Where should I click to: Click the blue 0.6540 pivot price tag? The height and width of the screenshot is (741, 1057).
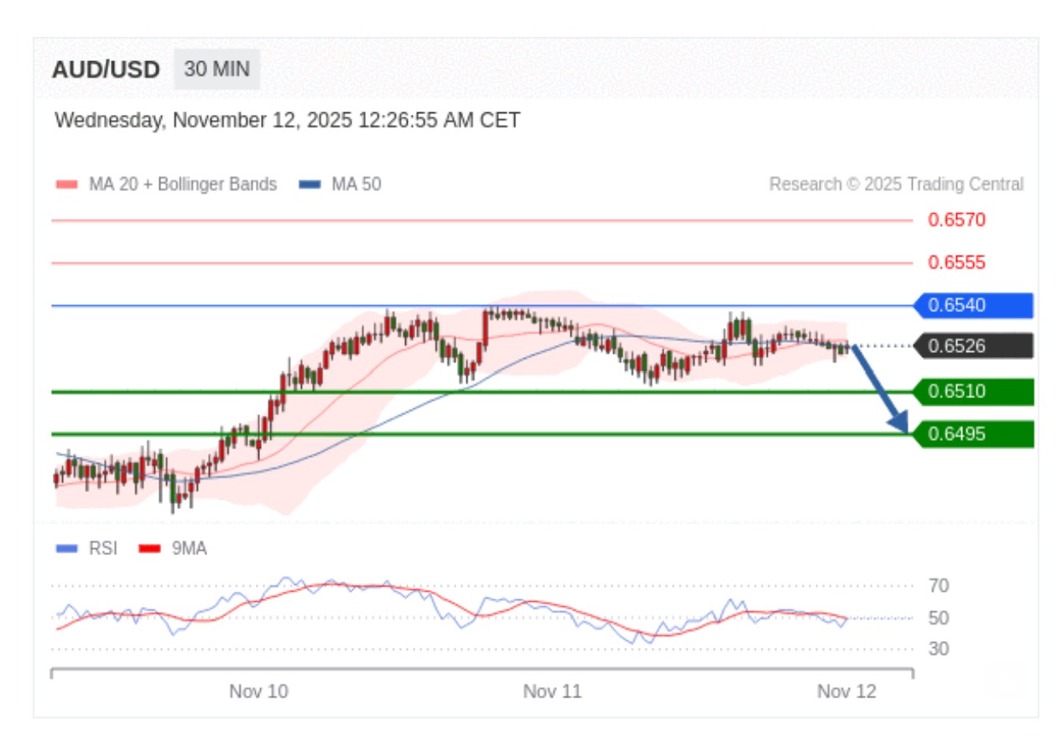[973, 306]
